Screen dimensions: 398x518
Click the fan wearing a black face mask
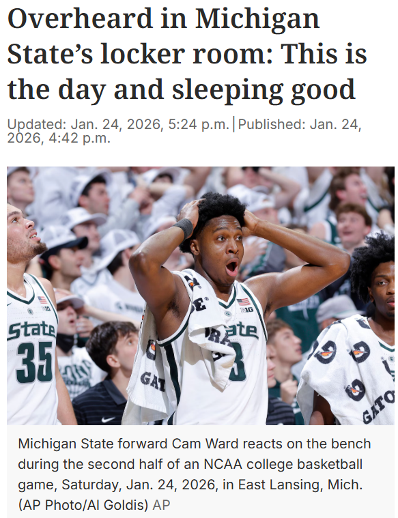[68, 327]
